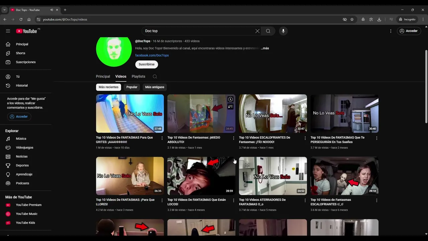The height and width of the screenshot is (241, 428).
Task: Open Suscripciones in sidebar
Action: coord(26,62)
